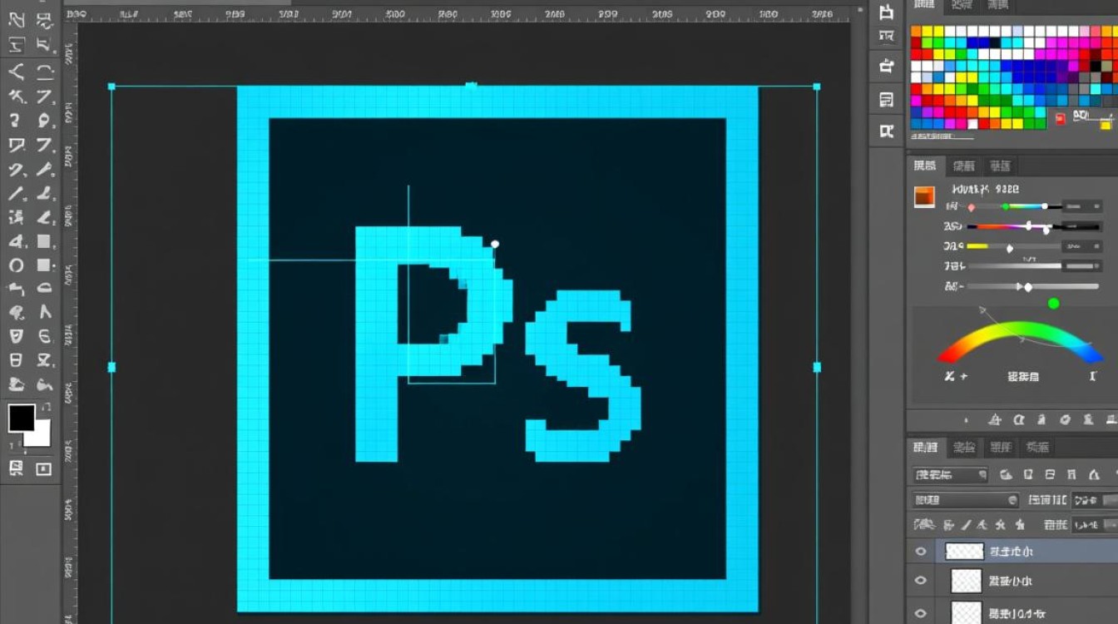Select the circle-shaped Ellipse tool icon

click(16, 266)
